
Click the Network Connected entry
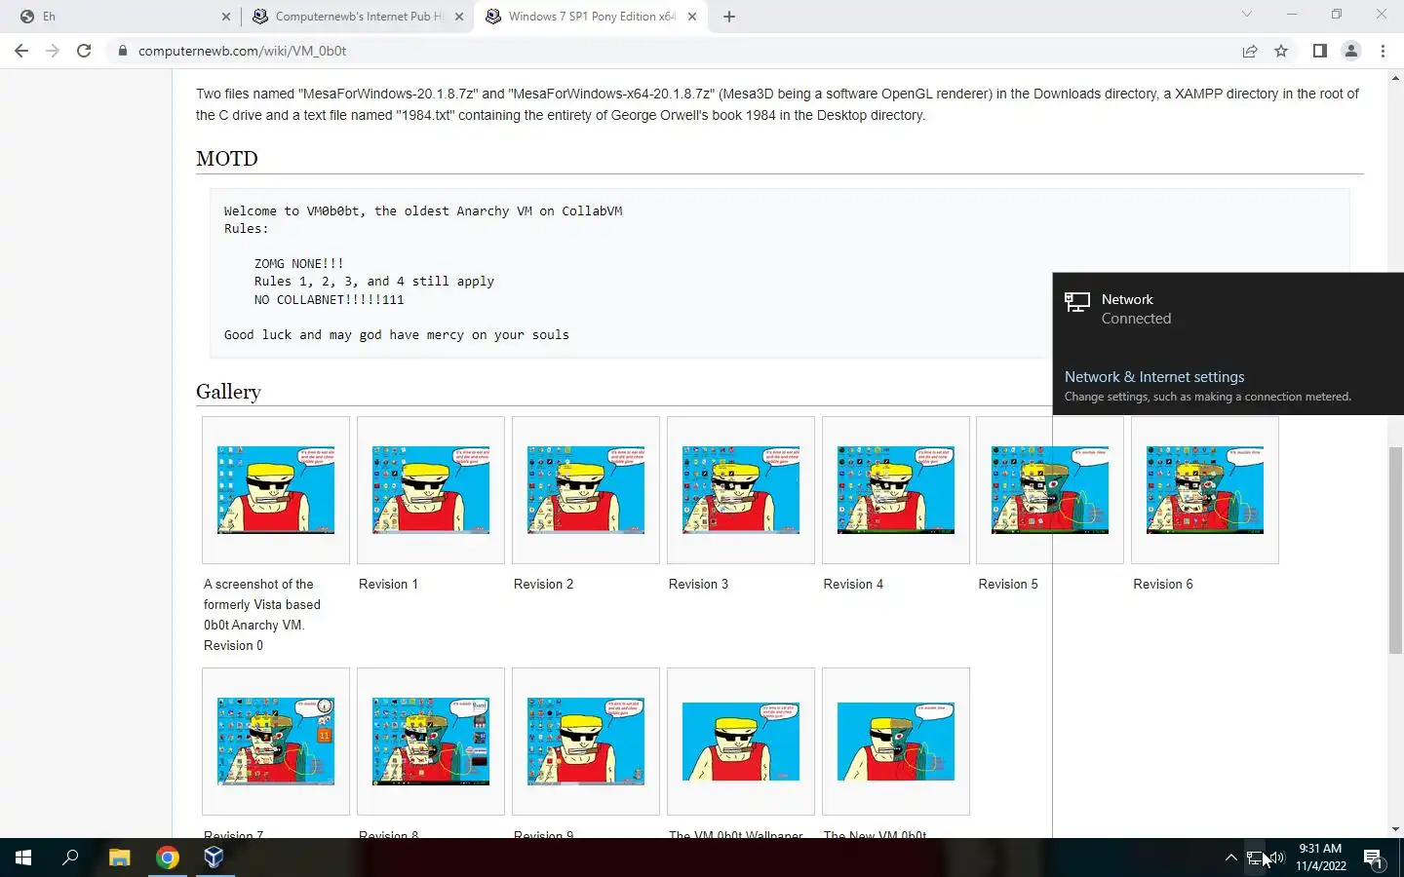pyautogui.click(x=1228, y=309)
